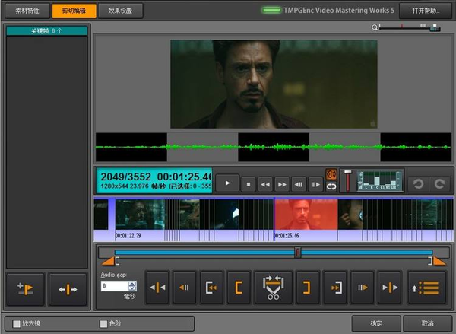Stop video playback
This screenshot has width=456, height=334.
pos(247,183)
